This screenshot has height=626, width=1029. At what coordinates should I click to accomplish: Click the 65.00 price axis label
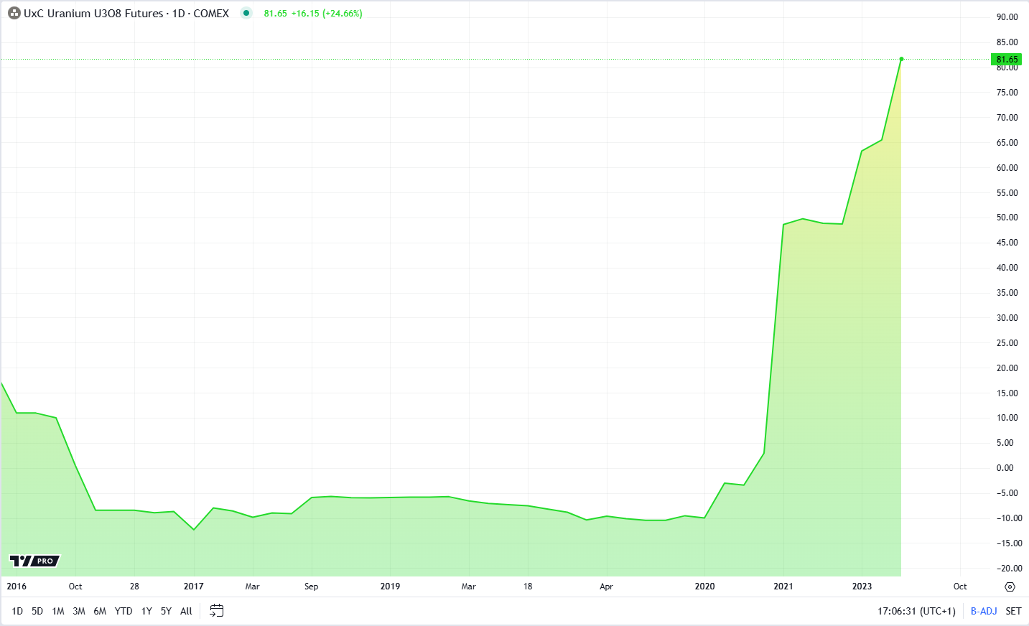[x=1007, y=143]
